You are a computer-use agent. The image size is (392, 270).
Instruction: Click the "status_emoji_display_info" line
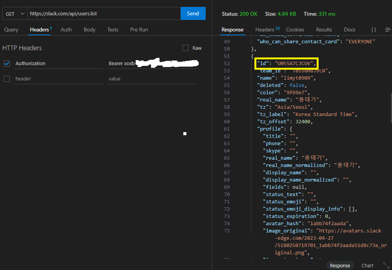coord(310,209)
